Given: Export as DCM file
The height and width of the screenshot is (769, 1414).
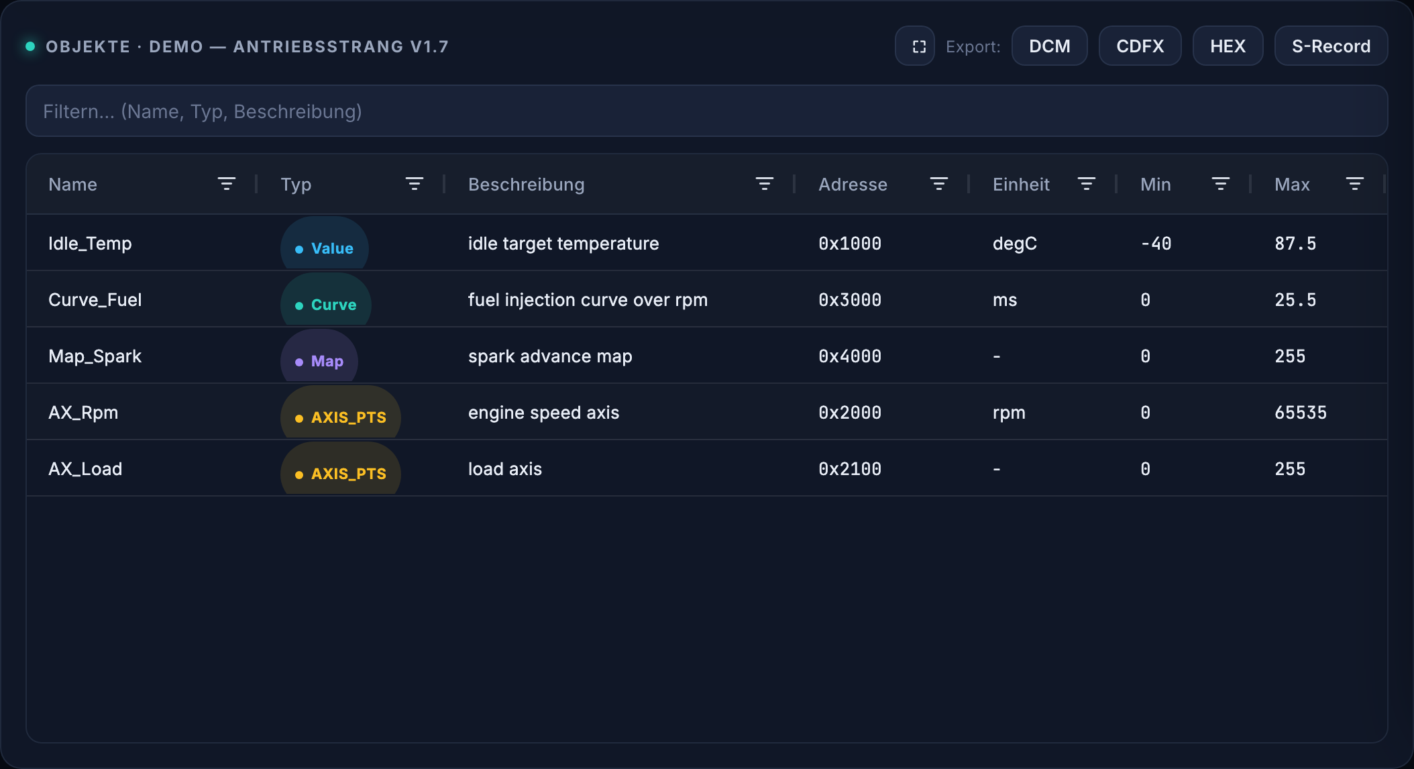Looking at the screenshot, I should [x=1050, y=46].
